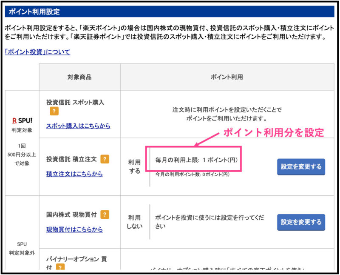Click the 毎月の利用上限: 1 ポイント(円) value
340x275 pixels.
coord(196,160)
